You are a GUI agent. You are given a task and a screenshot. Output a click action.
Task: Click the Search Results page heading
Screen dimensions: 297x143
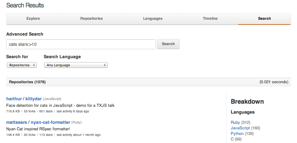25,5
